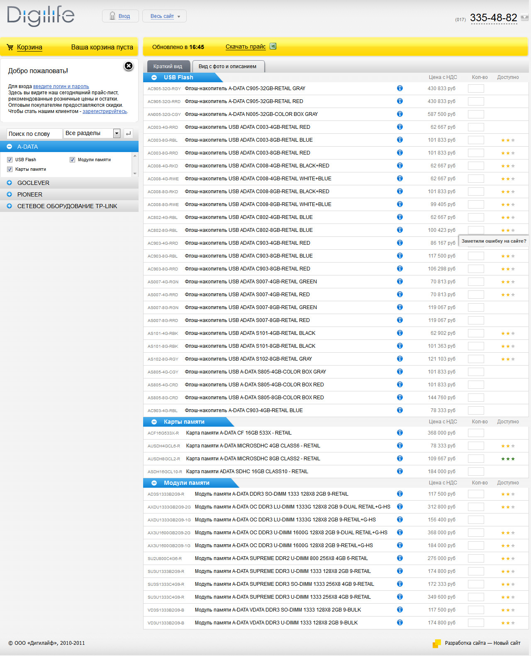Click введите логин и пароль link
The width and height of the screenshot is (531, 656).
[x=61, y=86]
